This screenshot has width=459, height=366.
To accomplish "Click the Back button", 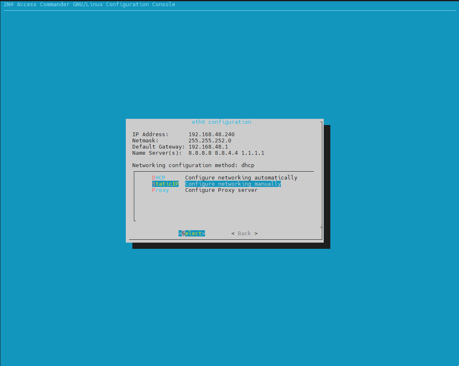I will [x=245, y=234].
